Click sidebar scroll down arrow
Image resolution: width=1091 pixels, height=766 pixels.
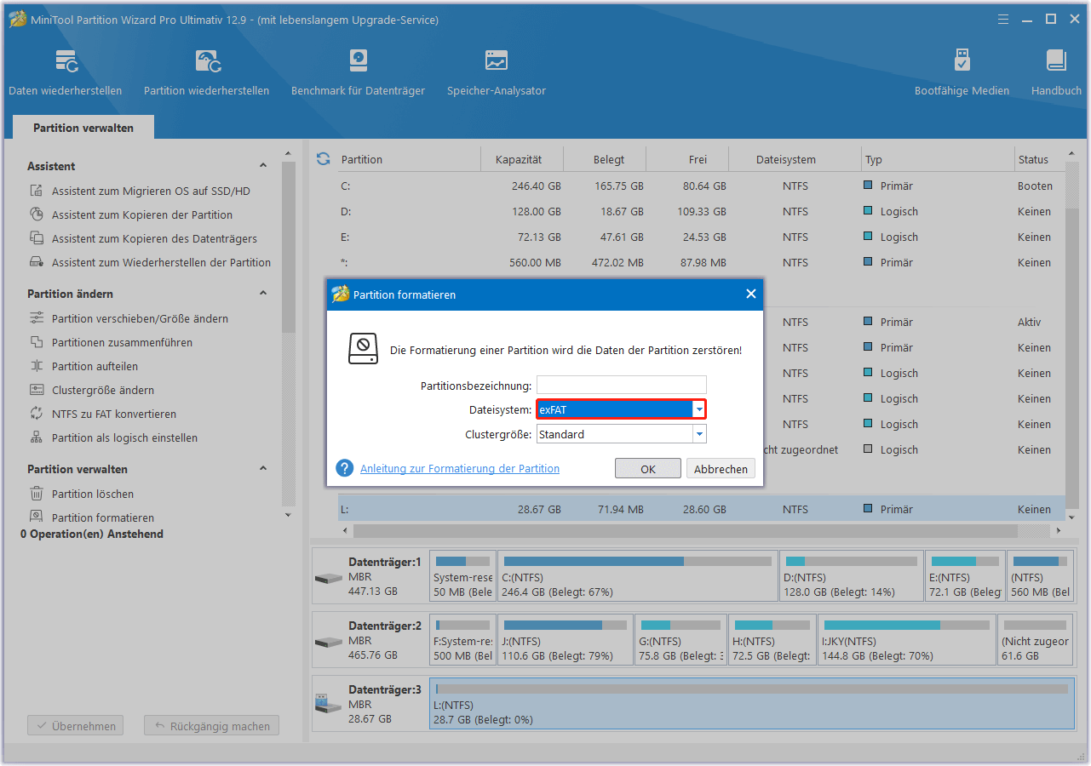[288, 515]
